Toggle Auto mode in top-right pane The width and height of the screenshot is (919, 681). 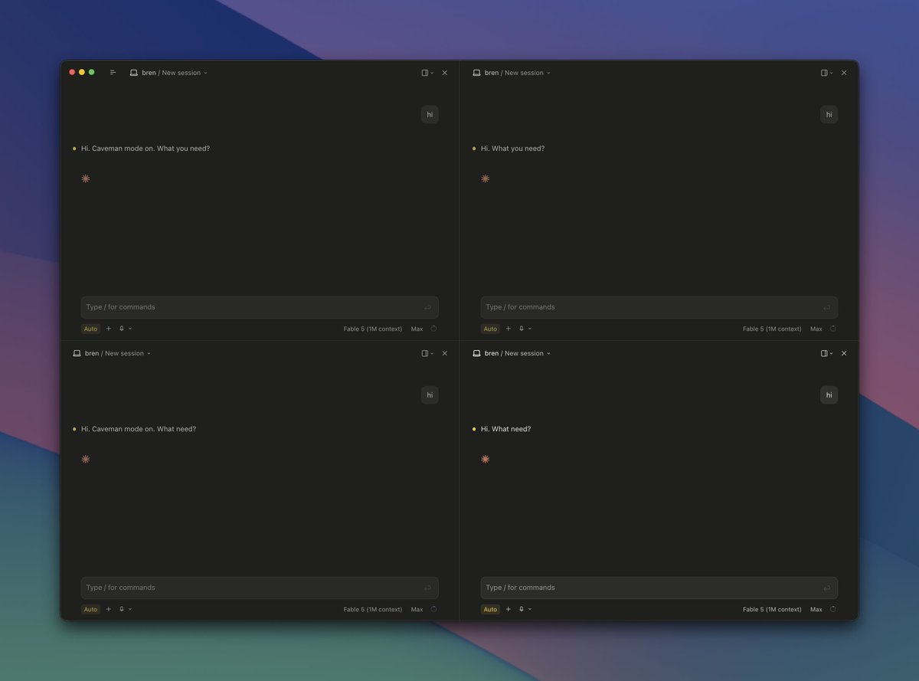[490, 329]
